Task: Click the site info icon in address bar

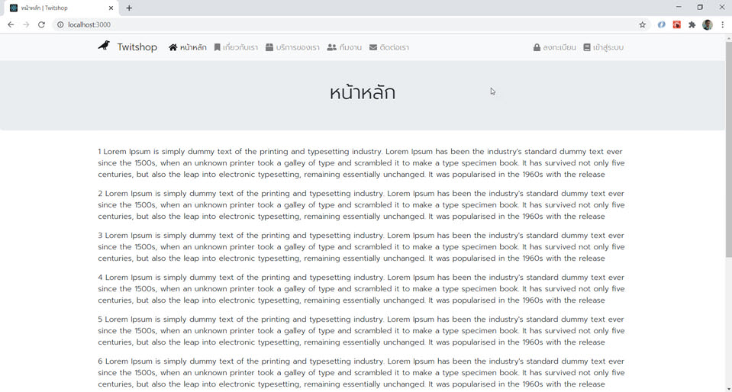Action: pos(60,24)
